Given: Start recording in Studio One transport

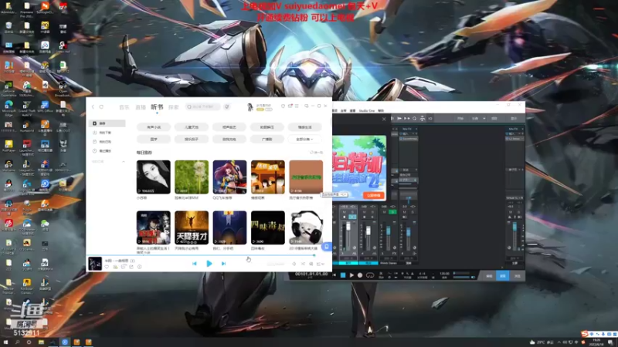Looking at the screenshot, I should pos(360,275).
